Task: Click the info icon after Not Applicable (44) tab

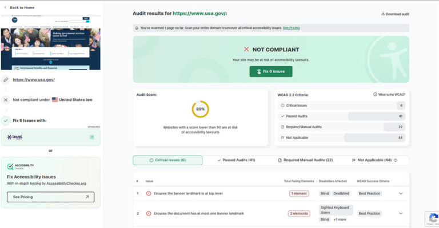Action: (x=396, y=160)
